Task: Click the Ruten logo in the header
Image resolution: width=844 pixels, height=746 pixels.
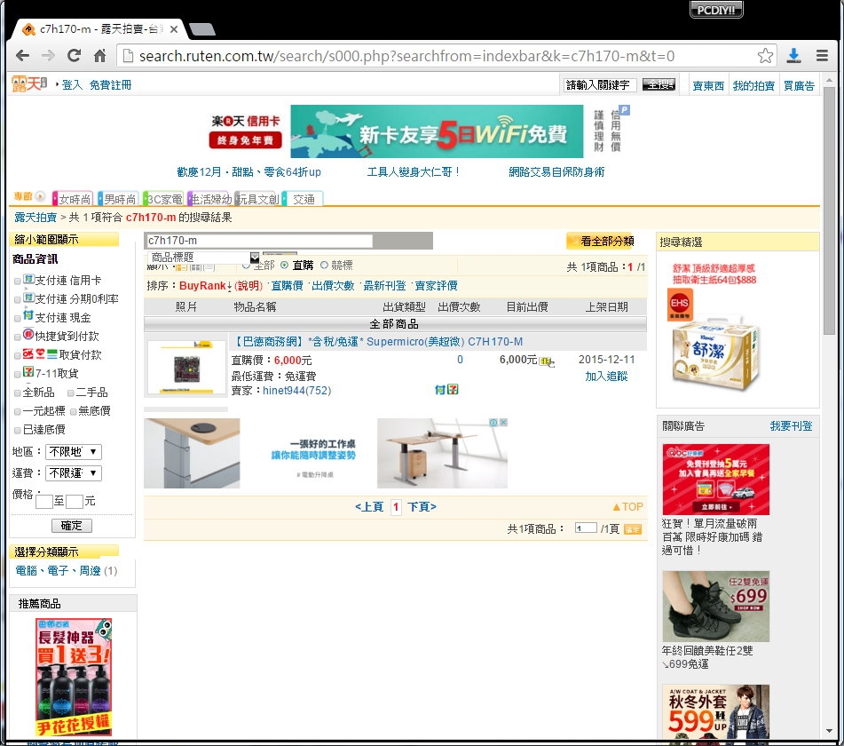Action: tap(29, 84)
